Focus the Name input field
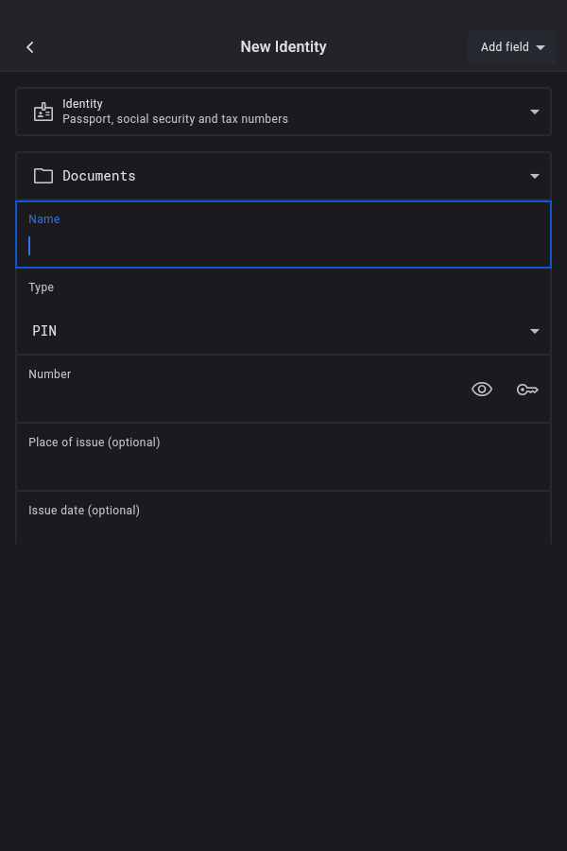Image resolution: width=567 pixels, height=851 pixels. 283,246
